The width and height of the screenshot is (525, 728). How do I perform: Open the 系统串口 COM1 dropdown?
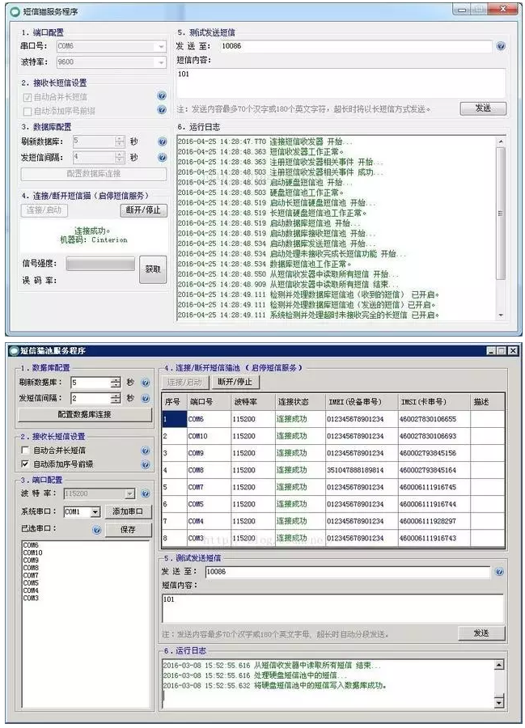[95, 512]
